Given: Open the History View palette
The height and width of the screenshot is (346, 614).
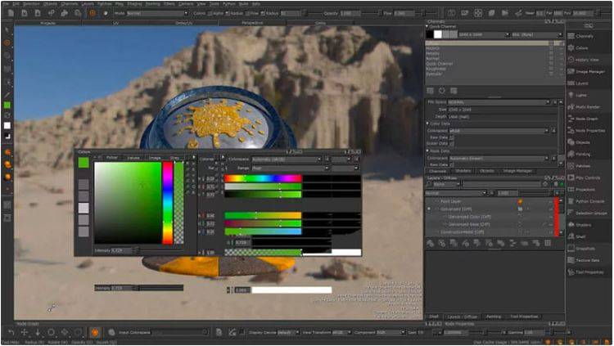Looking at the screenshot, I should tap(586, 60).
